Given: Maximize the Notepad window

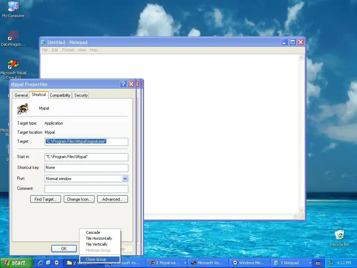Looking at the screenshot, I should (x=293, y=42).
